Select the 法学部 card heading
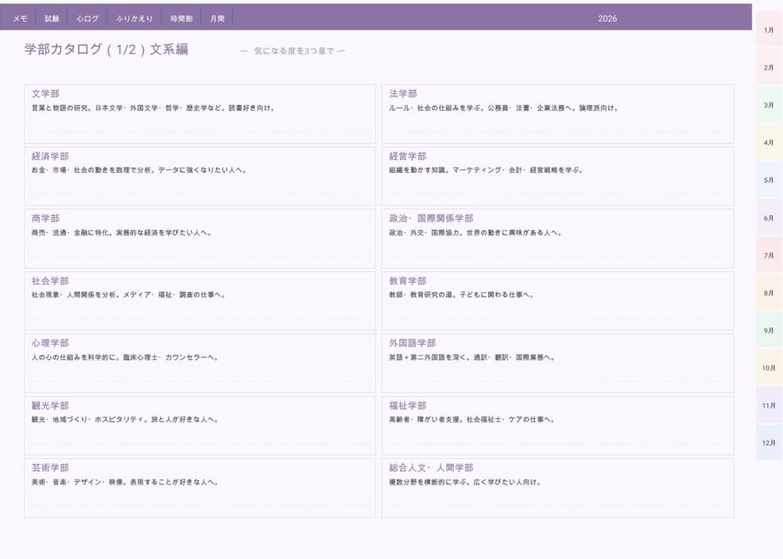This screenshot has width=783, height=559. point(403,94)
